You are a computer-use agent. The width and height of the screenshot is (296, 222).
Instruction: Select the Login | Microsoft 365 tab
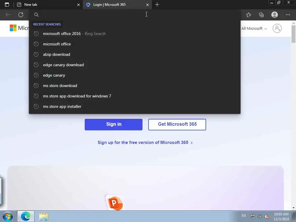point(117,5)
